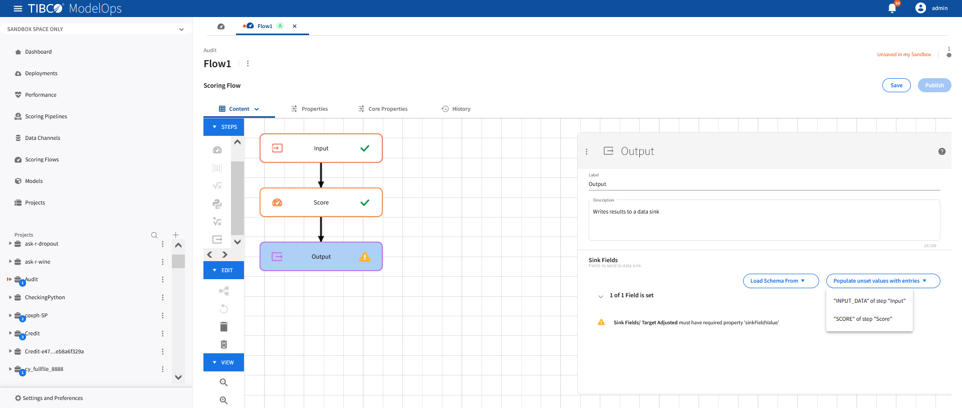Open the Load Schema From dropdown
This screenshot has height=408, width=962.
(781, 281)
